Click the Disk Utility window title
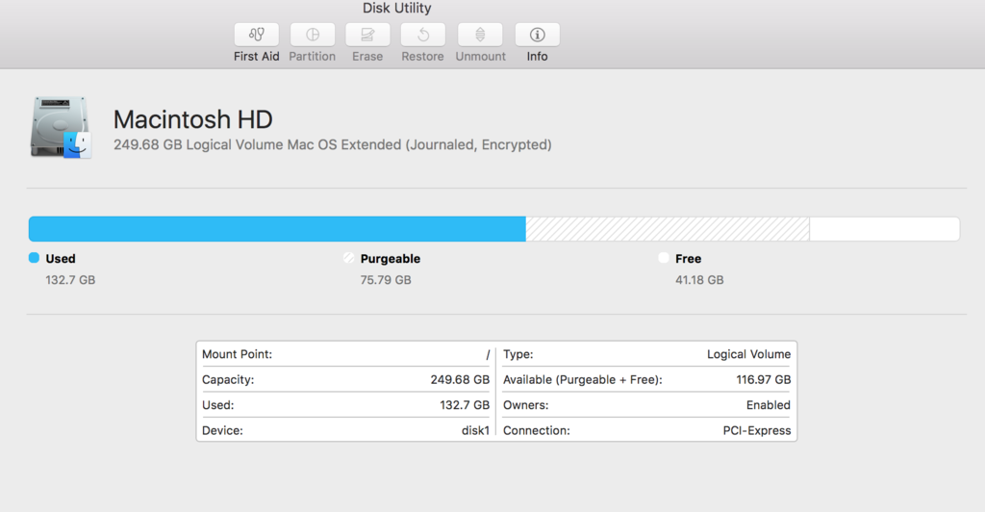The height and width of the screenshot is (512, 985). [x=397, y=8]
